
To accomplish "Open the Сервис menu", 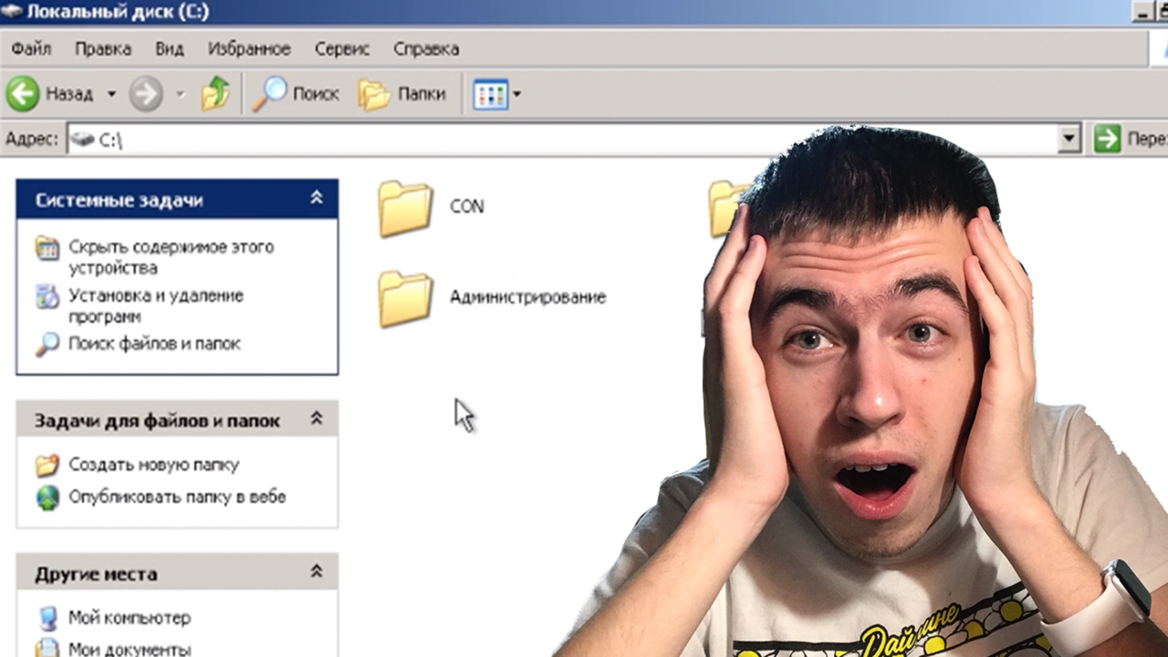I will [344, 48].
